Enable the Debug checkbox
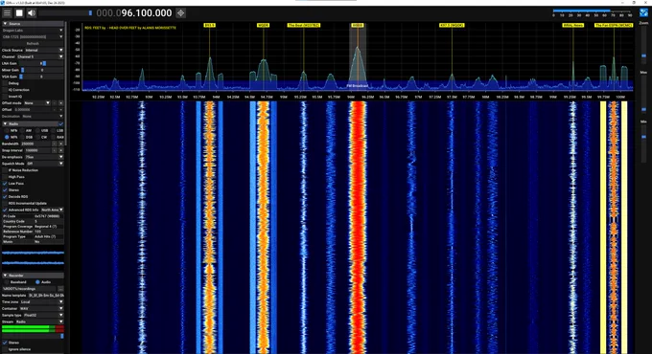Viewport: 652px width, 354px height. pyautogui.click(x=5, y=83)
